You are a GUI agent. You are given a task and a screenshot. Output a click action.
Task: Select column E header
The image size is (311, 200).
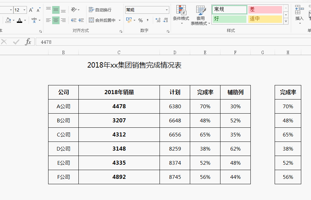[x=205, y=52]
